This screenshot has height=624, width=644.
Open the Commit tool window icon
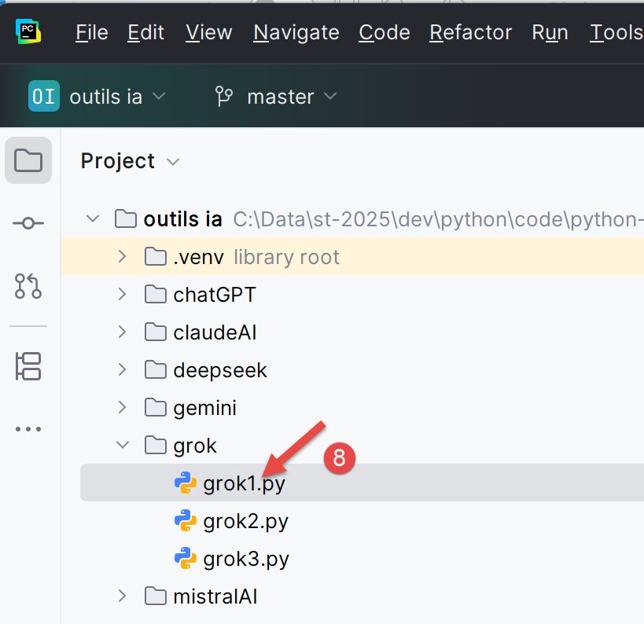[x=28, y=224]
